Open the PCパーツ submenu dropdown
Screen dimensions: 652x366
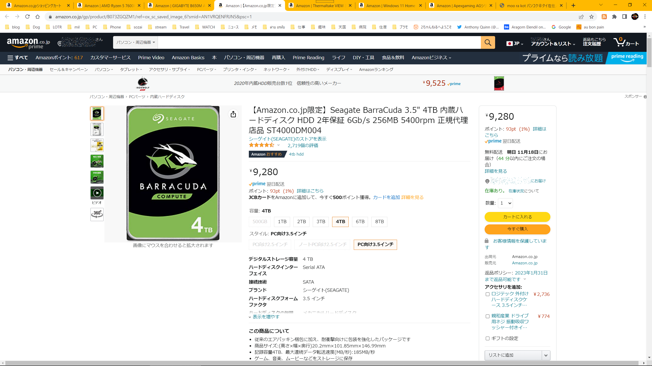[x=207, y=70]
